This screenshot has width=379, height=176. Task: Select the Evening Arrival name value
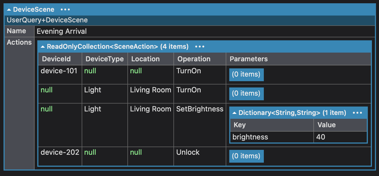tap(62, 31)
